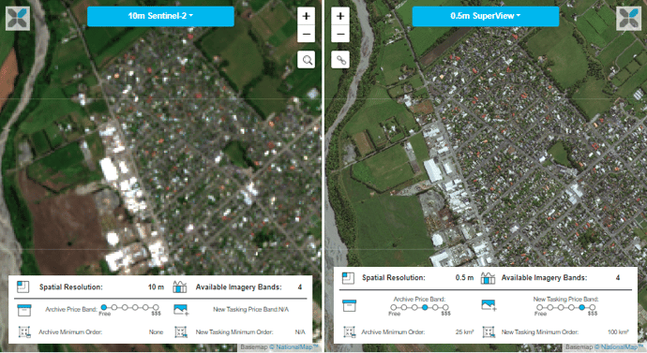Screen dimensions: 647x353
Task: Zoom out on the Sentinel-2 map
Action: coord(307,34)
